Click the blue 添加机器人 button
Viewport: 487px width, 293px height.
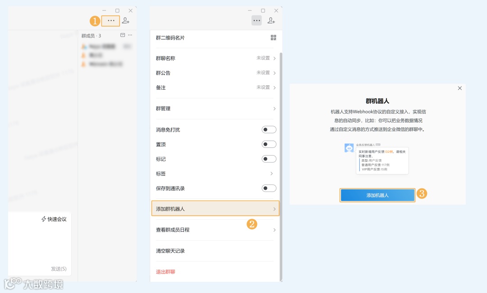[x=377, y=195]
